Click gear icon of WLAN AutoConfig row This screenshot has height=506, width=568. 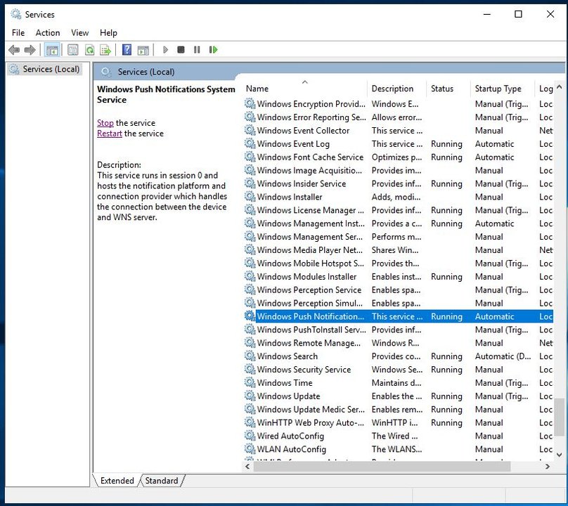coord(250,449)
